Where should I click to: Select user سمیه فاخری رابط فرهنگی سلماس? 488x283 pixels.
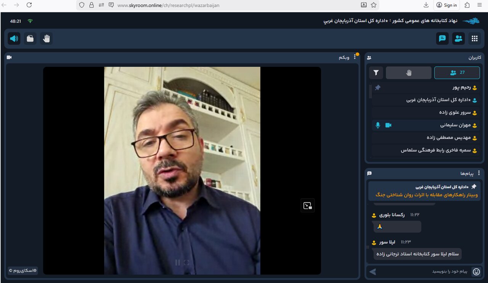425,150
